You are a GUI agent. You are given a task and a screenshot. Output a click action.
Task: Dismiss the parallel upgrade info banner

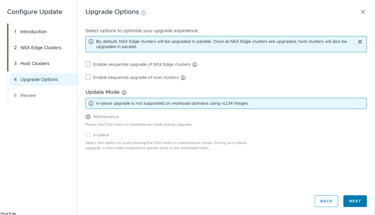click(x=360, y=42)
